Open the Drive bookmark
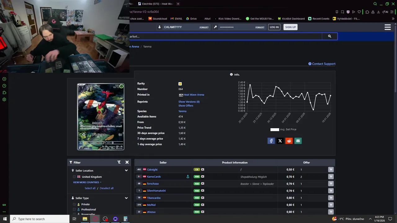This screenshot has width=397, height=223. coord(191,19)
